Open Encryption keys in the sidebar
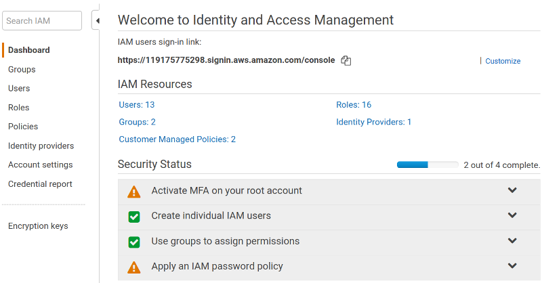 [38, 226]
